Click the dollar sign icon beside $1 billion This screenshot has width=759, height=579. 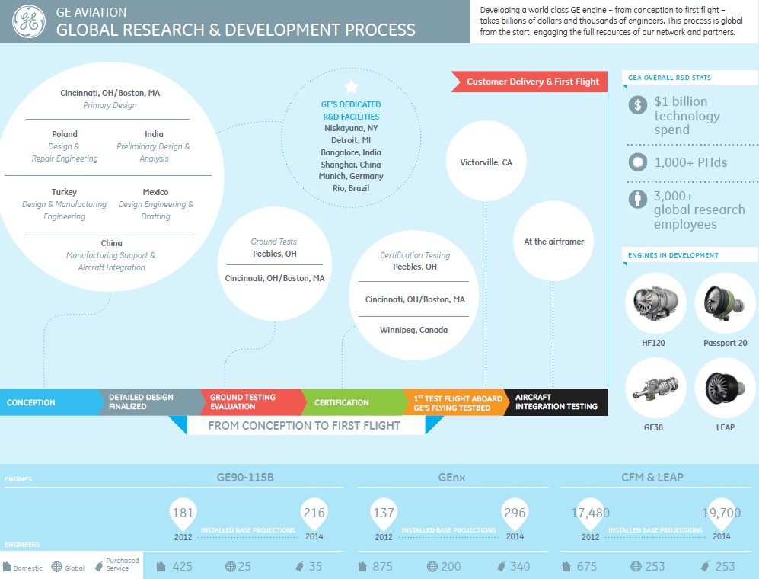click(x=637, y=104)
